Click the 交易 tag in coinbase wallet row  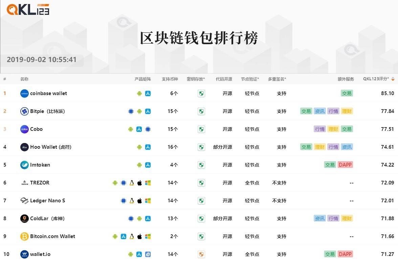tap(347, 93)
